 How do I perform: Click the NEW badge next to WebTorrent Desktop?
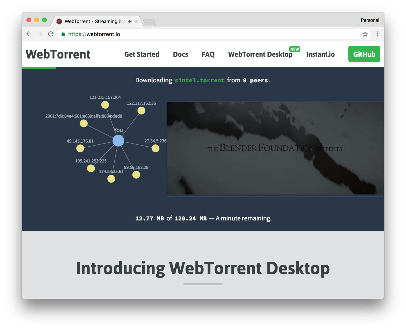click(x=295, y=49)
